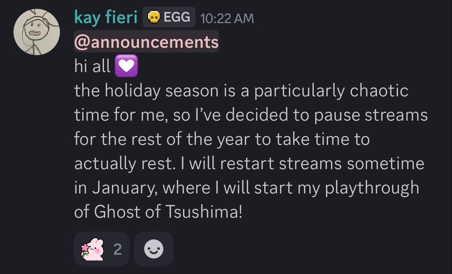Click the reaction count number 2

click(118, 250)
